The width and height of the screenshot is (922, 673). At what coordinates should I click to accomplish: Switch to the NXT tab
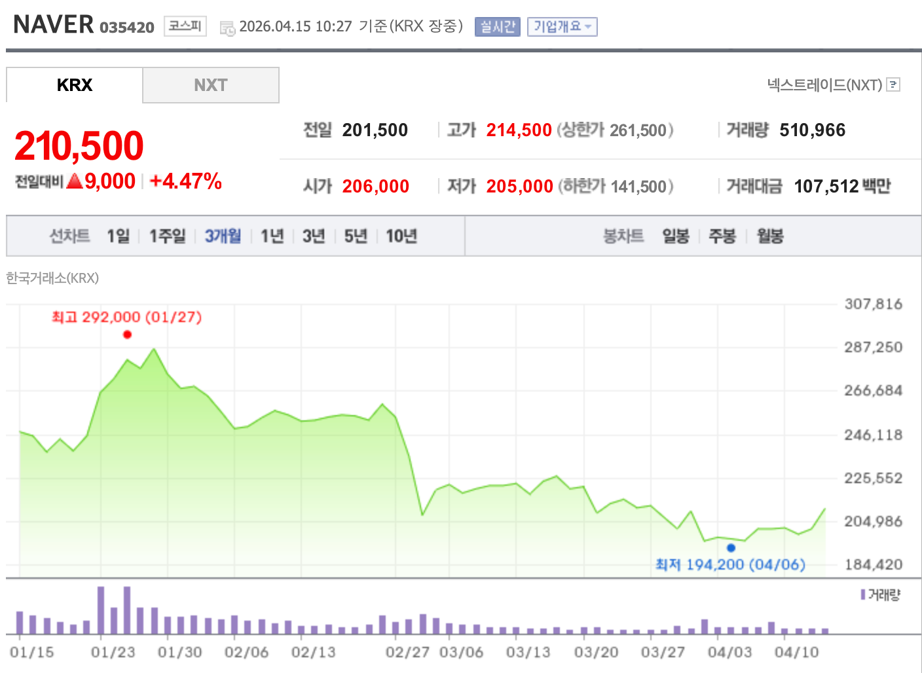click(211, 85)
